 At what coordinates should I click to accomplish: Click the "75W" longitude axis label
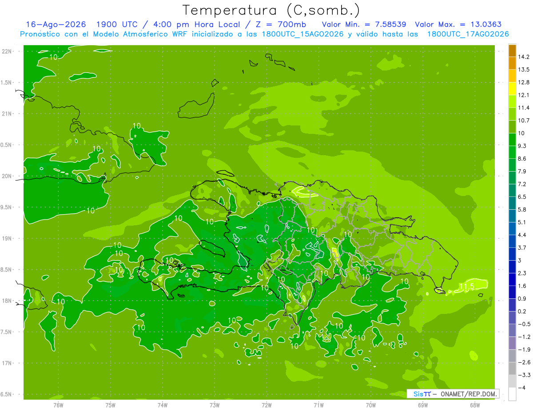[111, 405]
